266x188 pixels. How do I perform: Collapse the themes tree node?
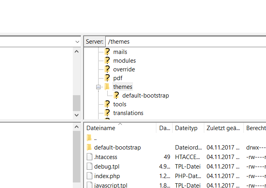tap(98, 87)
